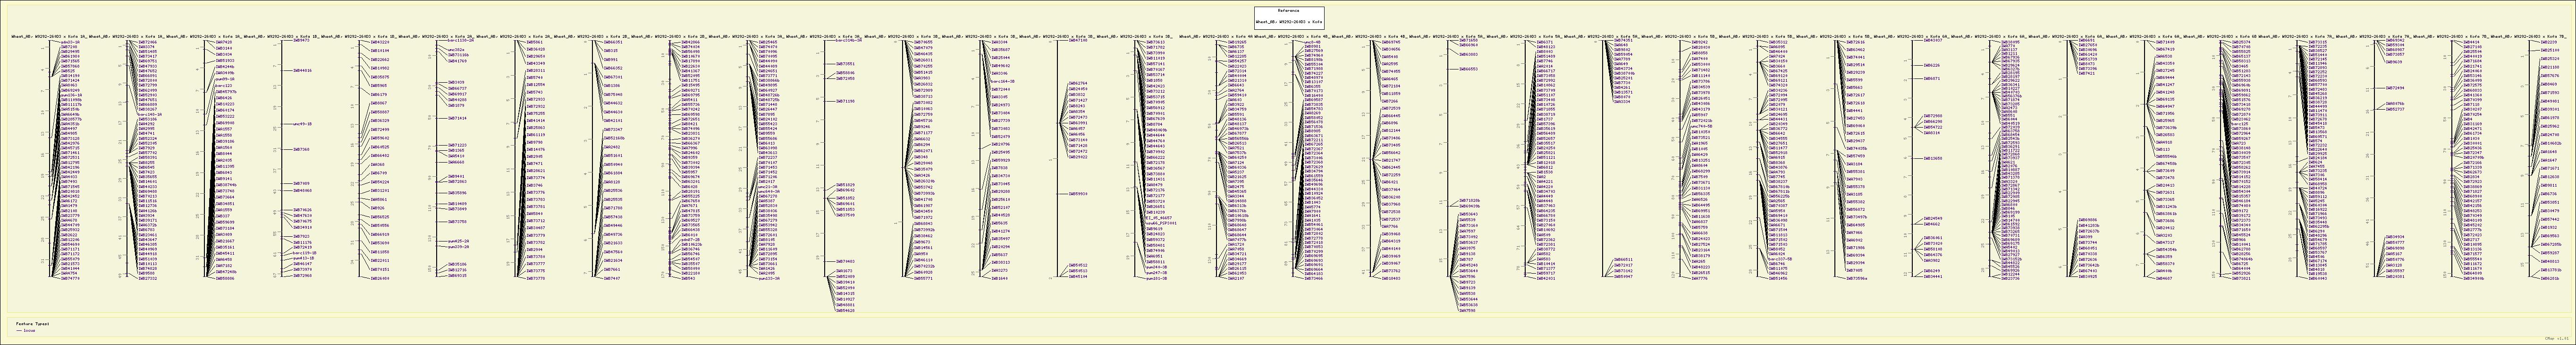
Task: Select marker wmc49-1B
Action: 302,124
